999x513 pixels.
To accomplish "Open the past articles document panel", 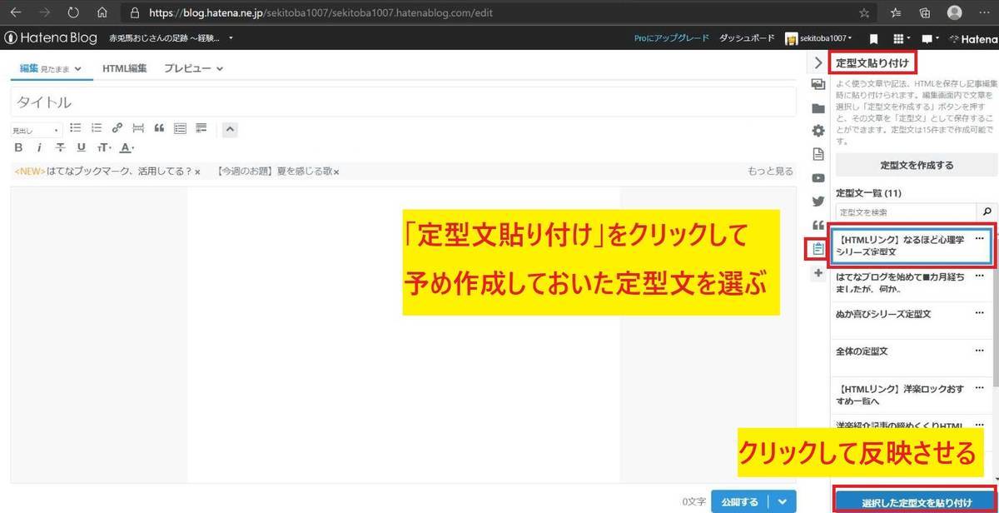I will coord(818,154).
